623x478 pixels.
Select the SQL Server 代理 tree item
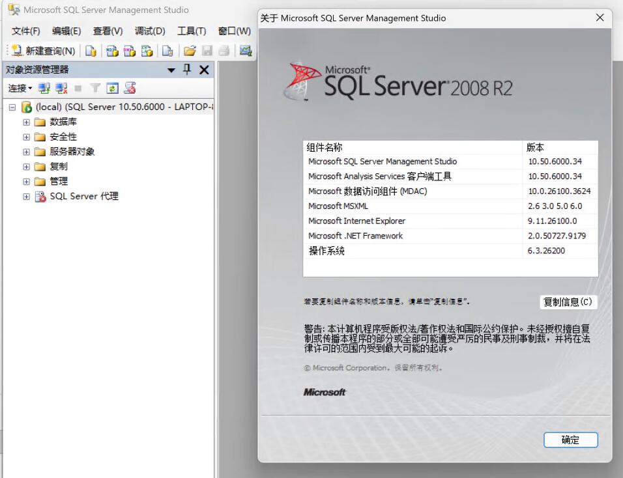(84, 196)
